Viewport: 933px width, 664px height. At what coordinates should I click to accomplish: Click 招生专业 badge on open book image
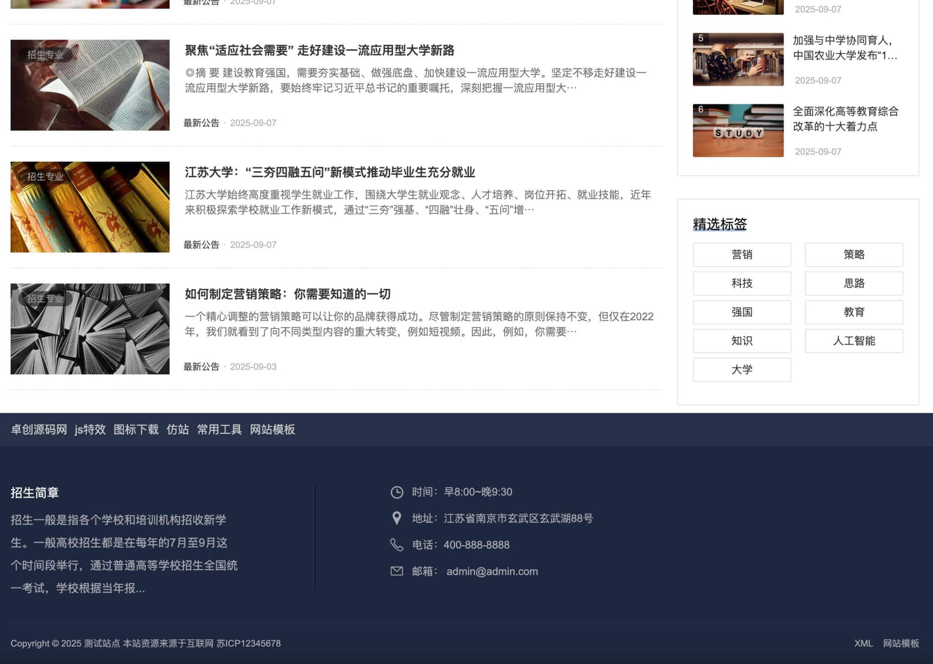pos(45,55)
